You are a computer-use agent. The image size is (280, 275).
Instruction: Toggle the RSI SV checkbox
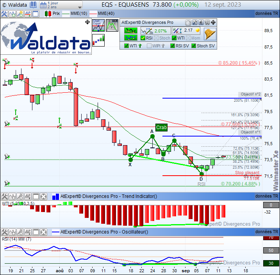[x=173, y=46]
